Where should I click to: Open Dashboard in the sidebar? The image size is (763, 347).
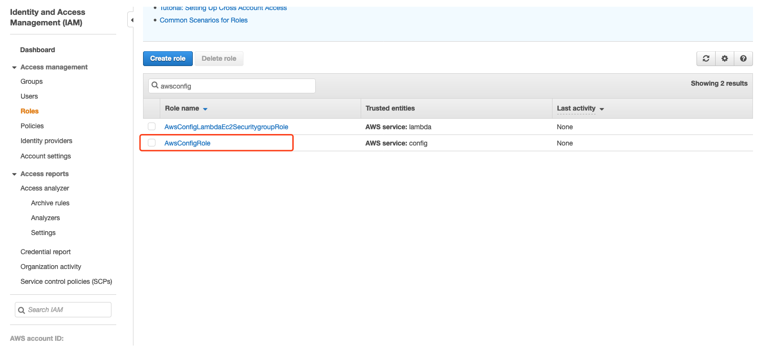pos(37,50)
